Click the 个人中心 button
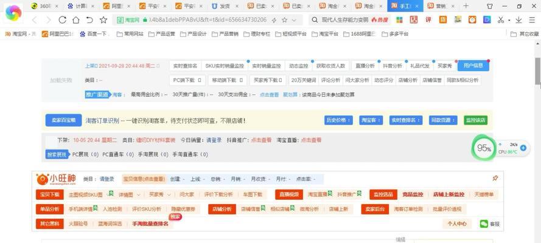The image size is (541, 243). 457,224
